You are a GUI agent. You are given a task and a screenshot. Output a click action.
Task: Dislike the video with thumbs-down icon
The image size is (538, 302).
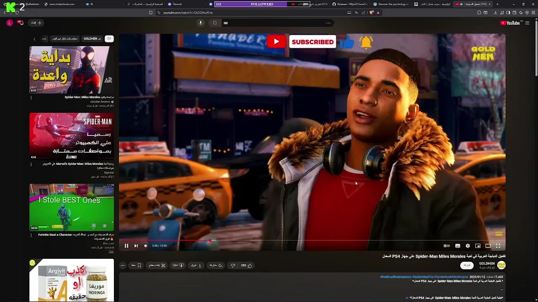pos(233,266)
